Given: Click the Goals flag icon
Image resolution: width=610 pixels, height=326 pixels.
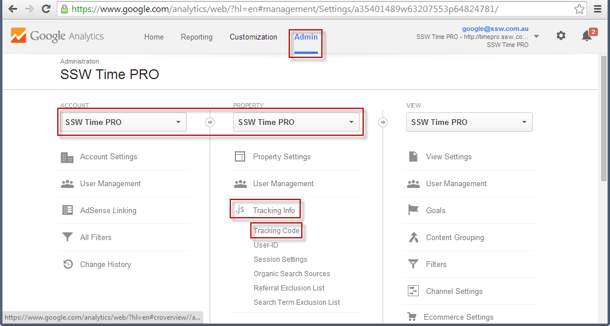Looking at the screenshot, I should [413, 210].
